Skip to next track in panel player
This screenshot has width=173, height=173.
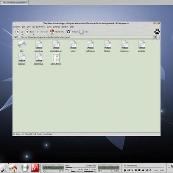tap(147, 170)
